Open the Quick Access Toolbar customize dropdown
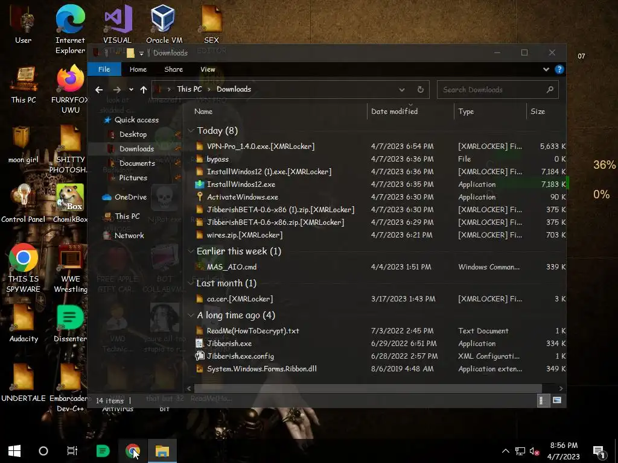The height and width of the screenshot is (463, 618). 141,53
